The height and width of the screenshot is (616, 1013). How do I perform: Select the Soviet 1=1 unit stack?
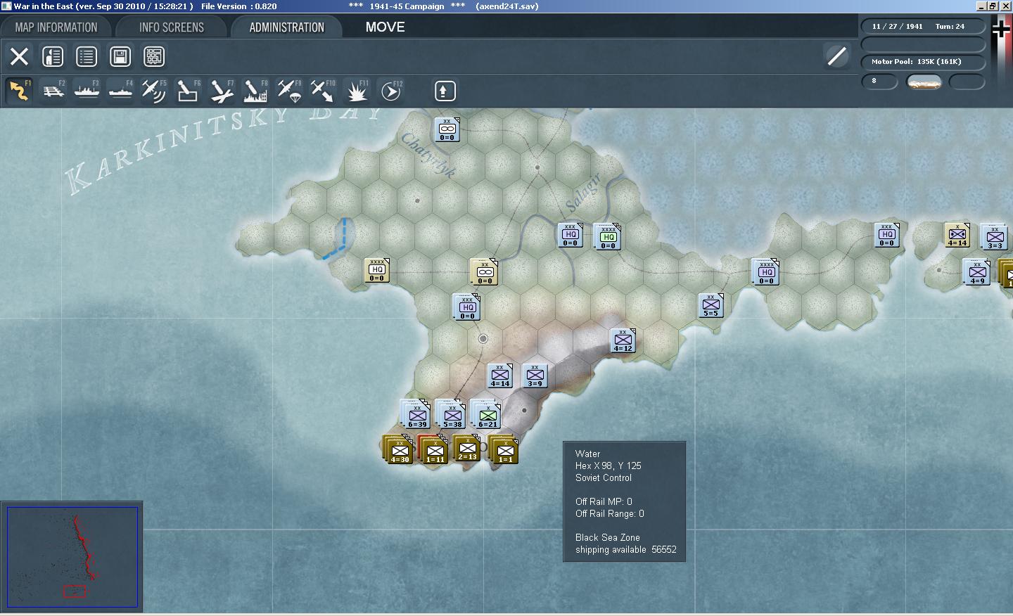click(504, 450)
